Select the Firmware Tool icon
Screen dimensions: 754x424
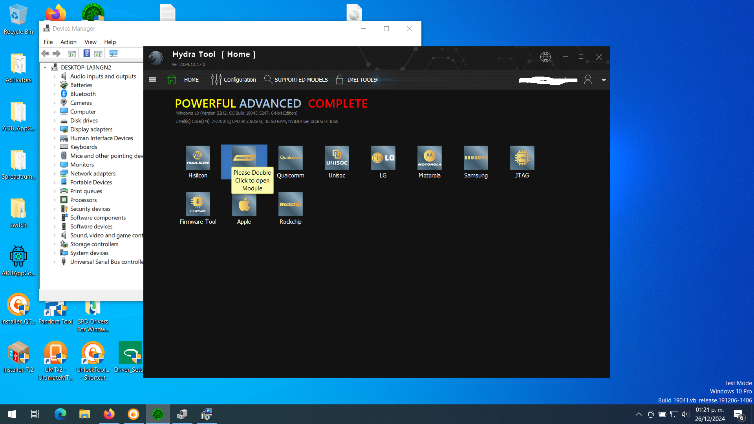click(198, 204)
